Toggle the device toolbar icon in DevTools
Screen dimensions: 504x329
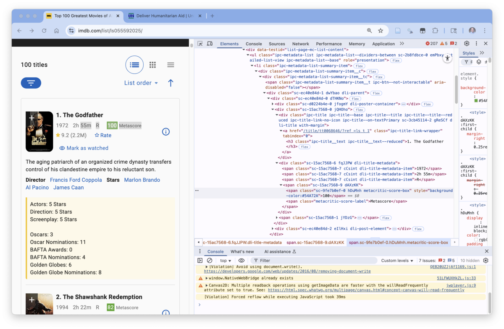[x=210, y=44]
